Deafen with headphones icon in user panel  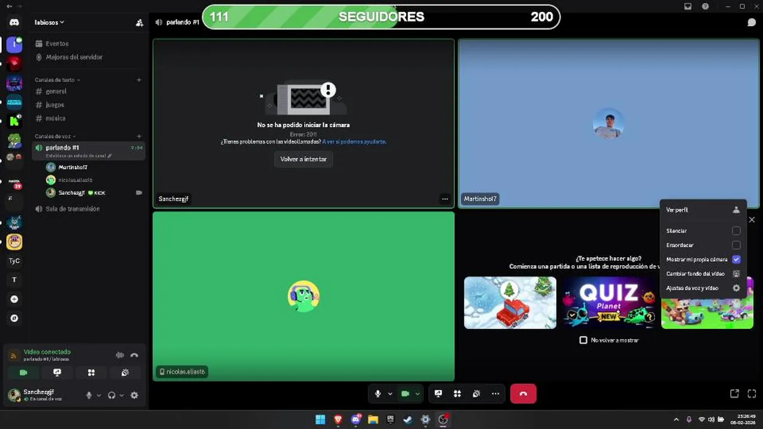click(x=111, y=395)
